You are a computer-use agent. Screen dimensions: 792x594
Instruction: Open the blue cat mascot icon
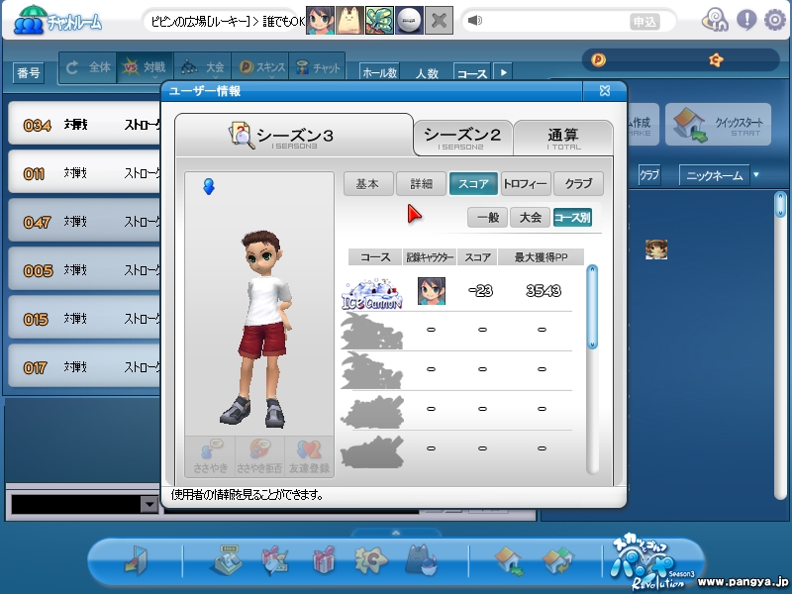(x=422, y=560)
